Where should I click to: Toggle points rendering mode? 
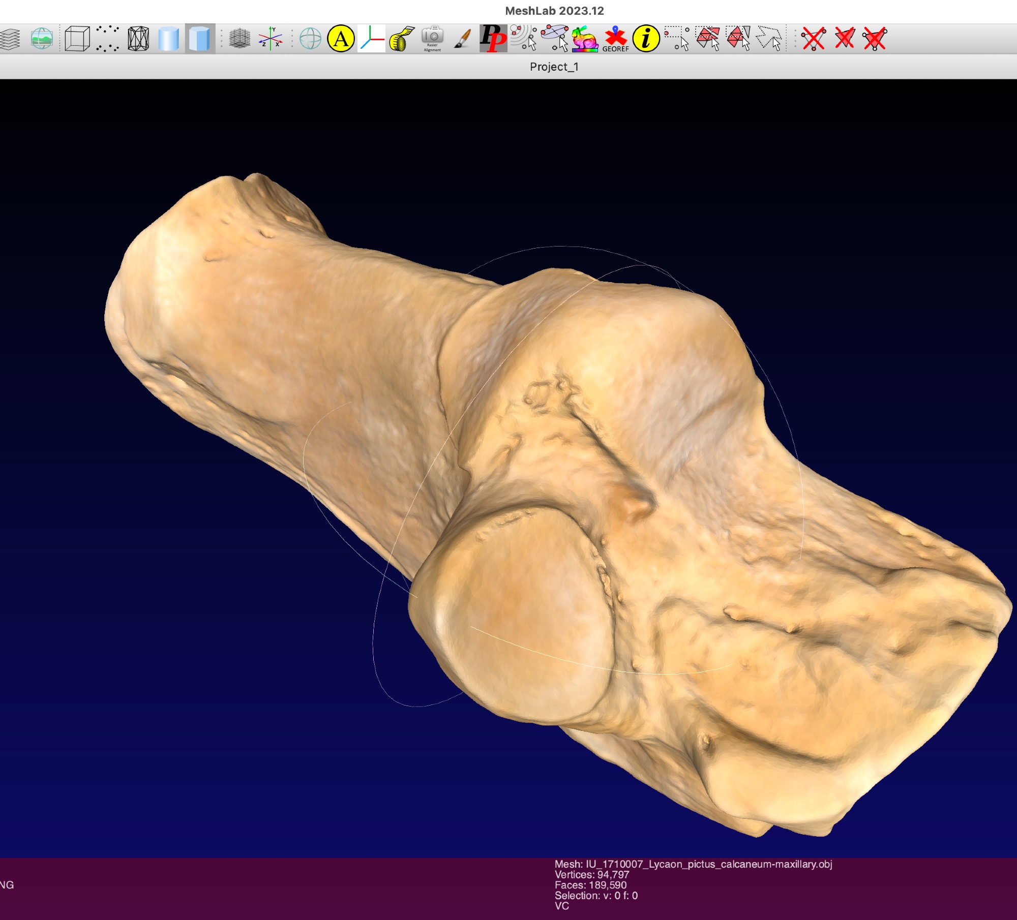pos(108,39)
